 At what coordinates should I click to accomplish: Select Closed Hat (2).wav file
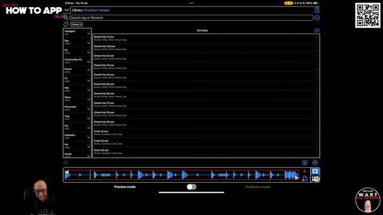click(x=206, y=57)
